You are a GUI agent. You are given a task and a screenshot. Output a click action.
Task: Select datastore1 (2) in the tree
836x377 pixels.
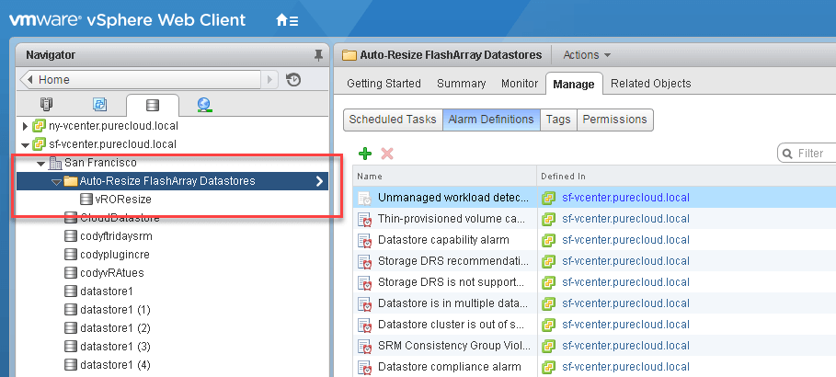(115, 328)
